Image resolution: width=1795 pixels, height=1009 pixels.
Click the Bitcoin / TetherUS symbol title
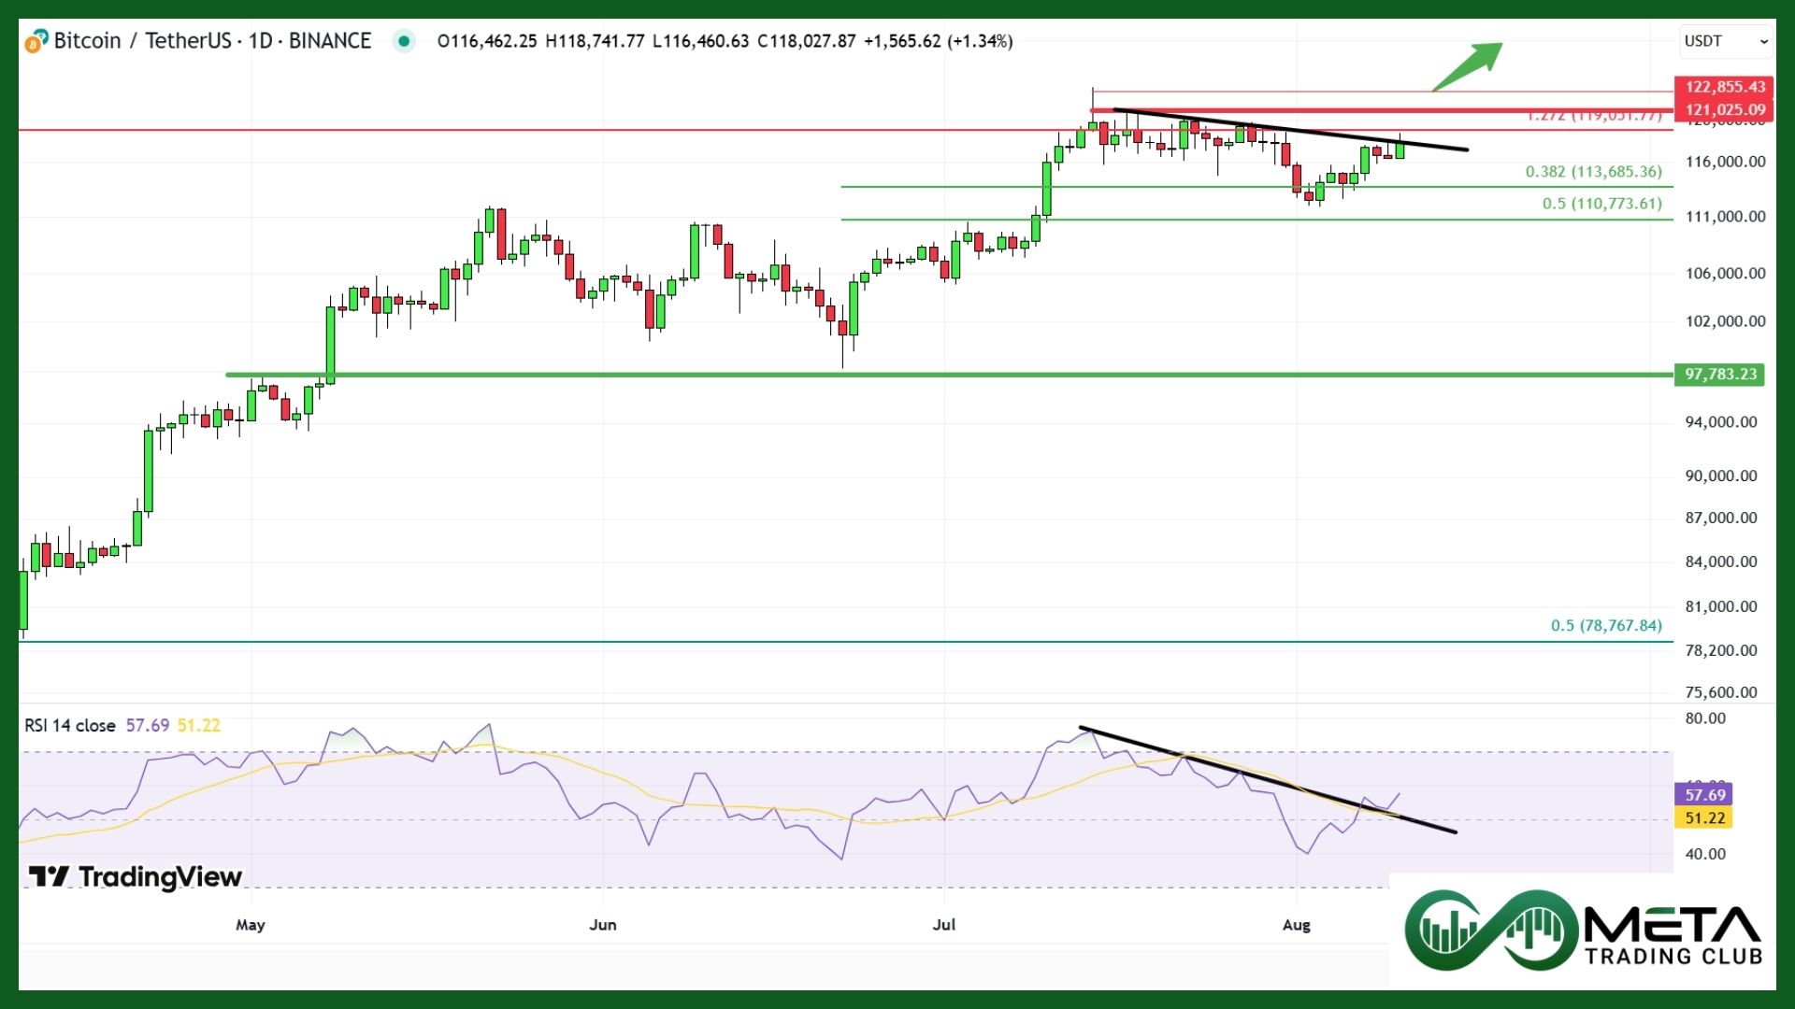[142, 41]
